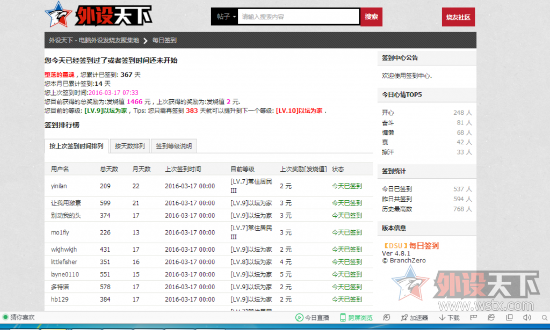The image size is (550, 330).
Task: Click the BranchZero copyright link
Action: pos(399,260)
